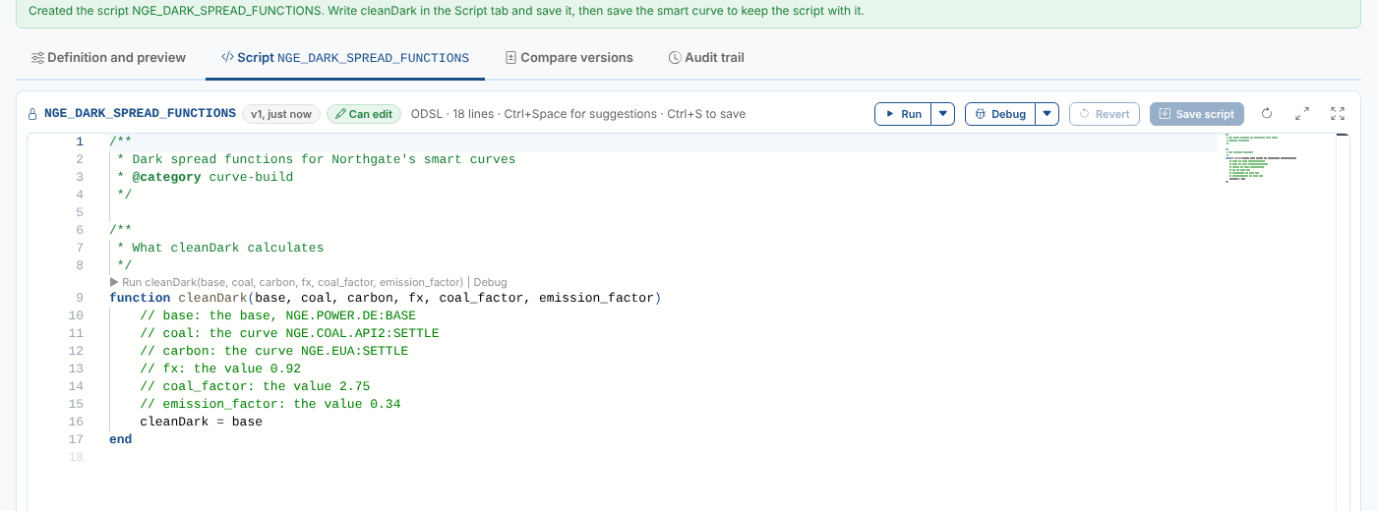Click the 'Can edit' permission badge
1377x511 pixels.
364,114
